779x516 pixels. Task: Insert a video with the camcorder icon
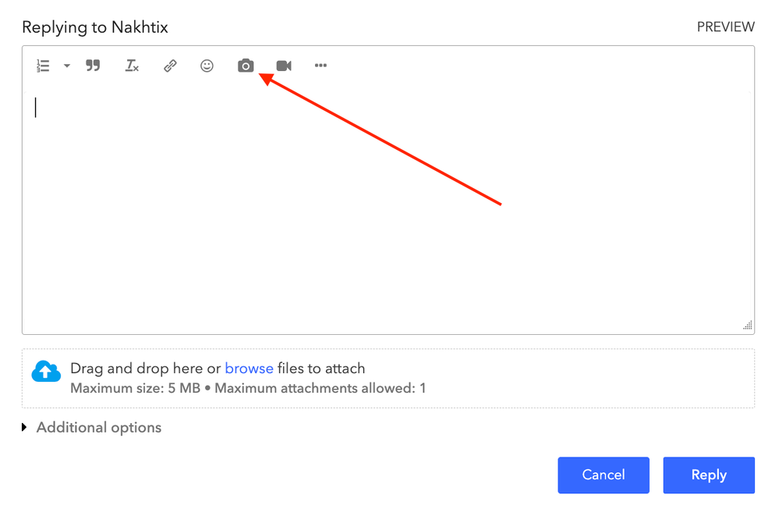pos(284,66)
